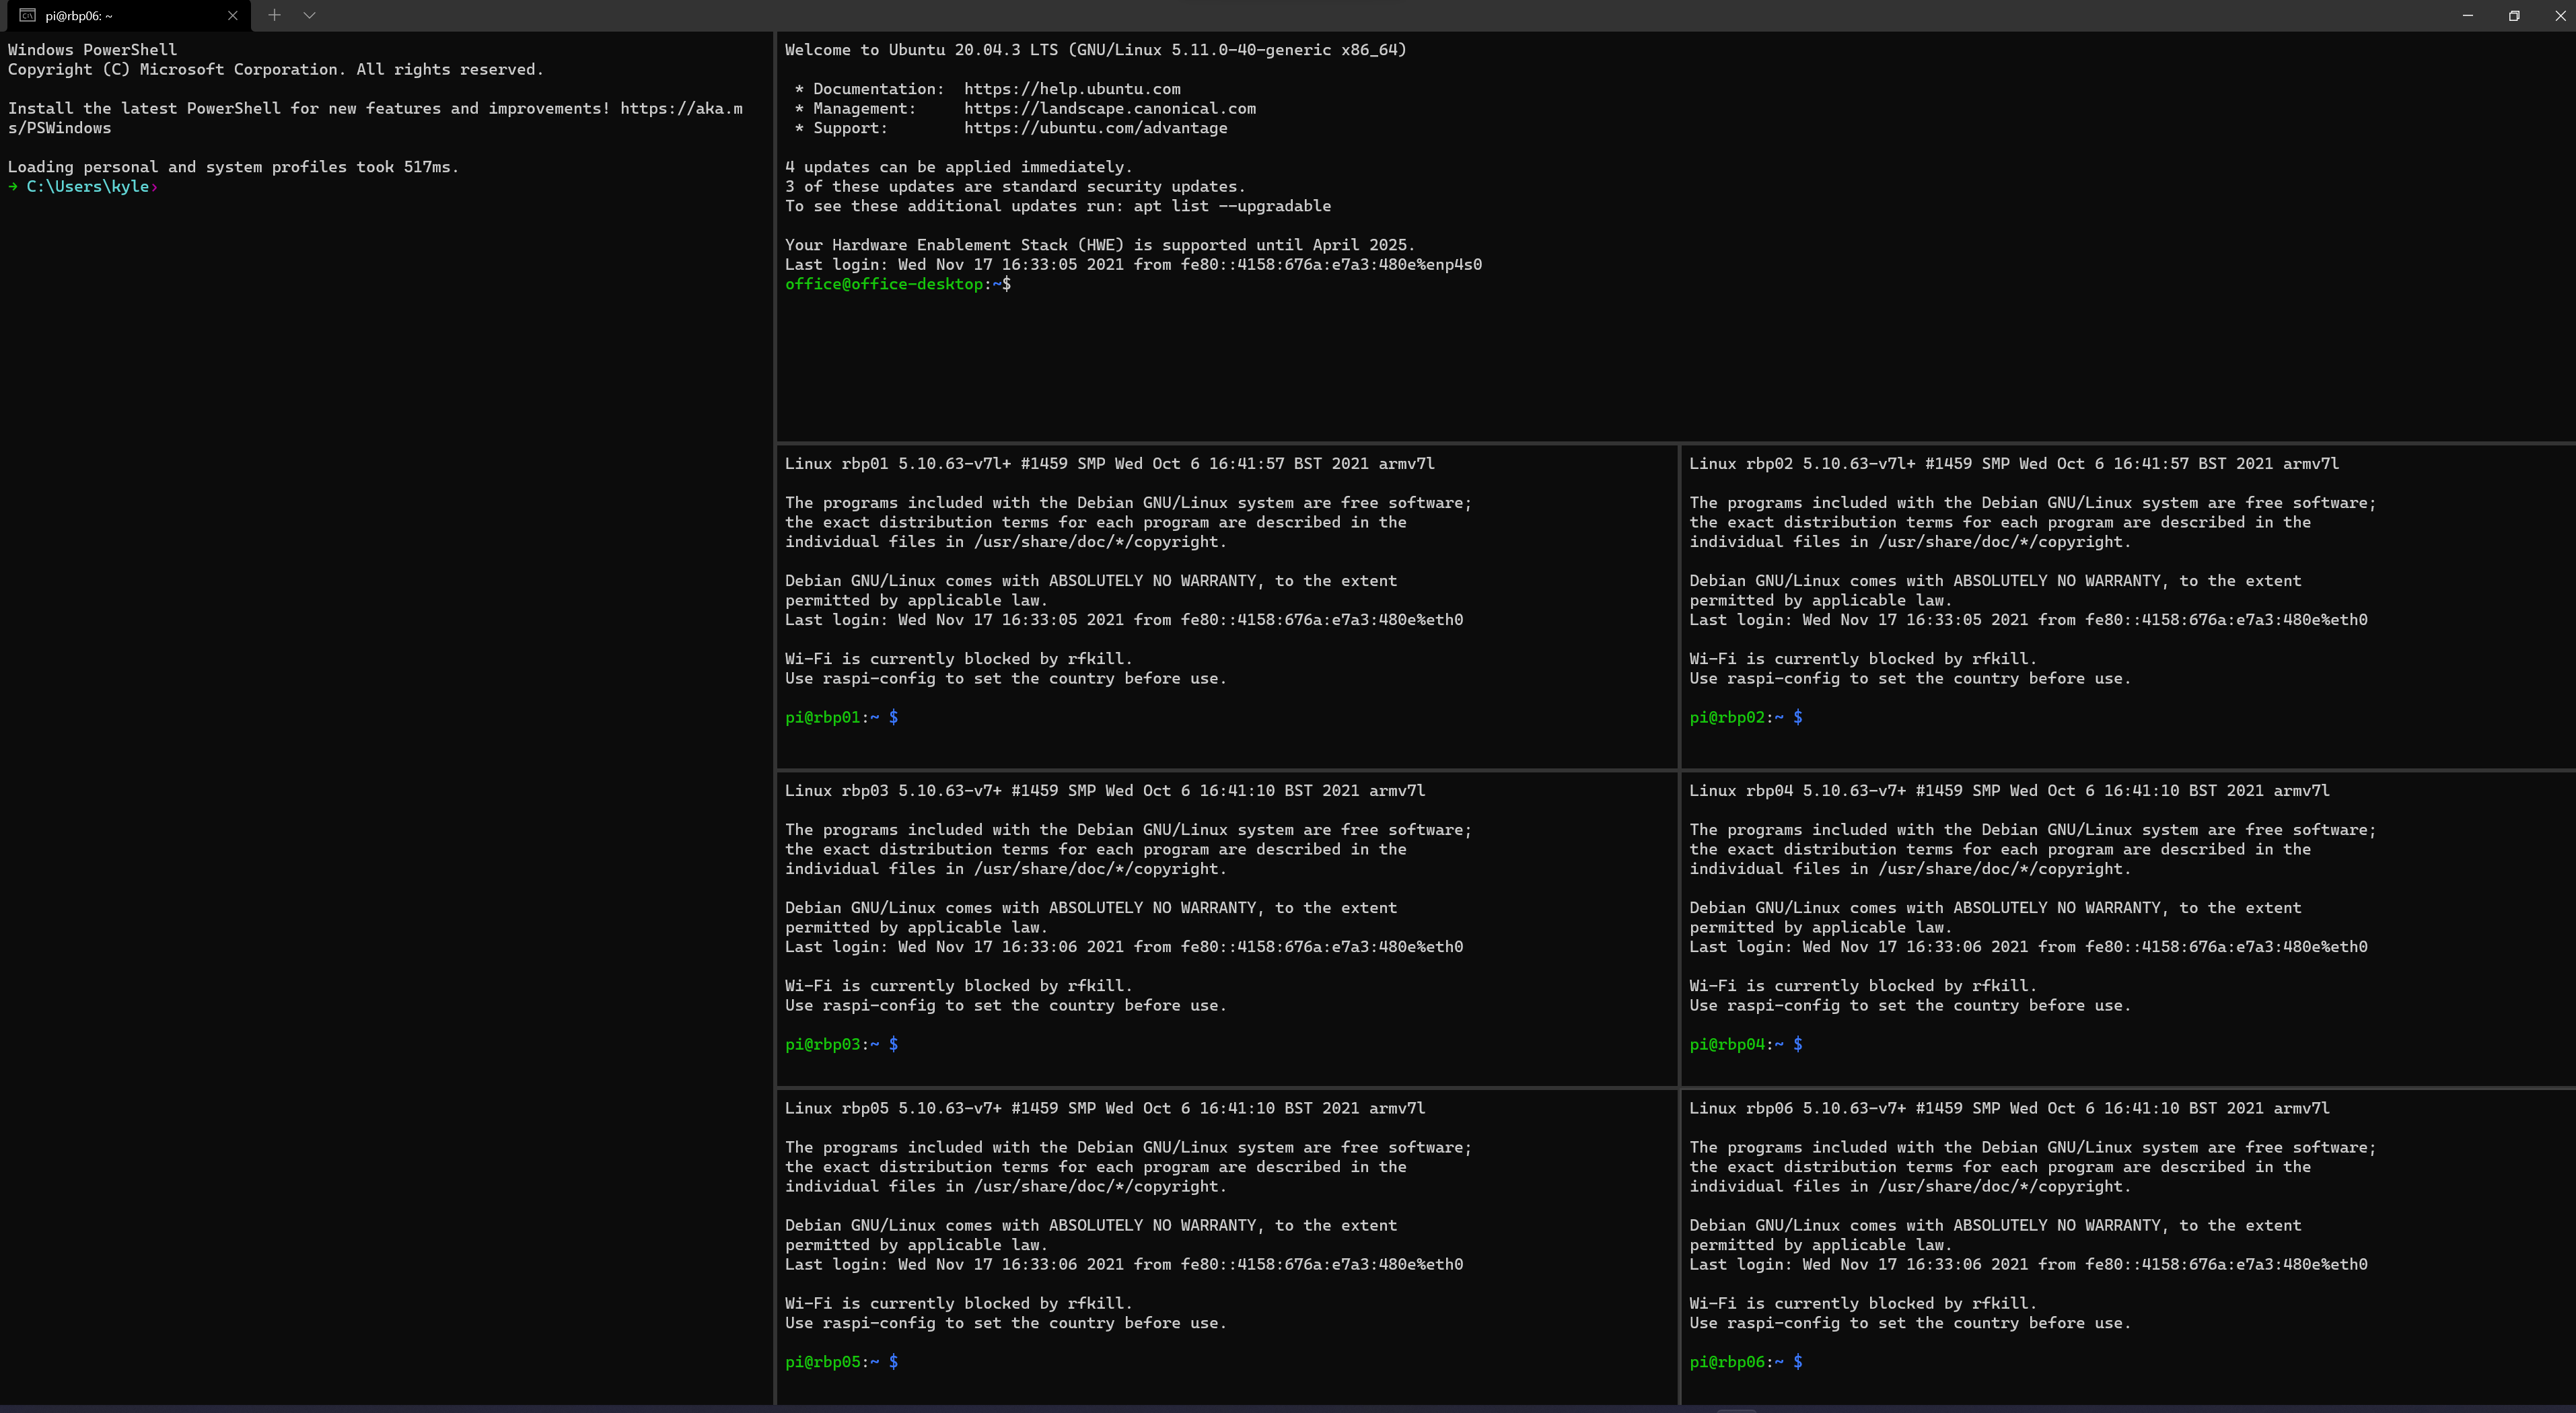Click 'Linux rbp03 5.10.63-v7+' header line

[1105, 791]
